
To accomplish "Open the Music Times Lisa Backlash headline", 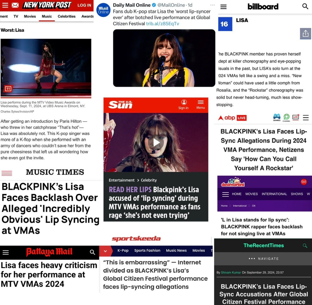I will click(50, 209).
